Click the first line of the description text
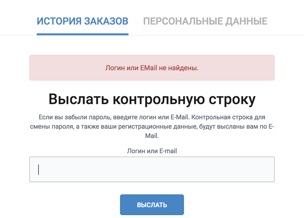This screenshot has width=304, height=218. click(152, 117)
